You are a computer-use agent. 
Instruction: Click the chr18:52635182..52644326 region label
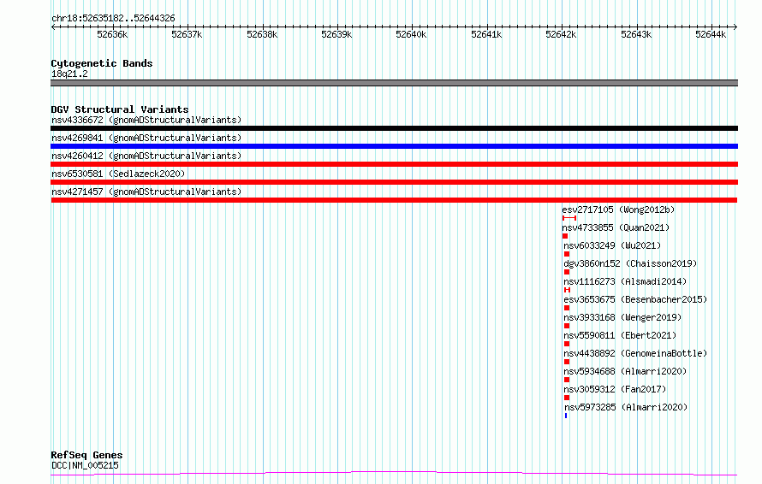(x=113, y=19)
